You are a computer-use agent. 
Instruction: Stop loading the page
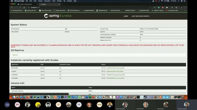20,7
